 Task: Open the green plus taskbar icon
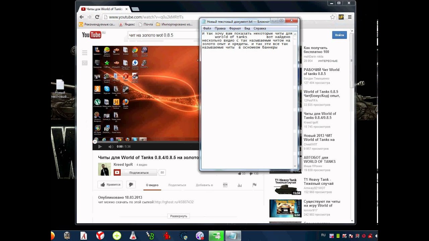(x=117, y=236)
